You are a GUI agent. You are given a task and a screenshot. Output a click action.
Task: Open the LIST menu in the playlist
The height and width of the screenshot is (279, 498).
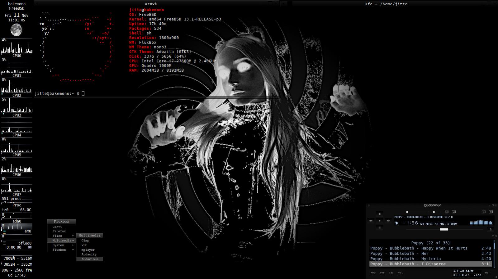click(487, 273)
